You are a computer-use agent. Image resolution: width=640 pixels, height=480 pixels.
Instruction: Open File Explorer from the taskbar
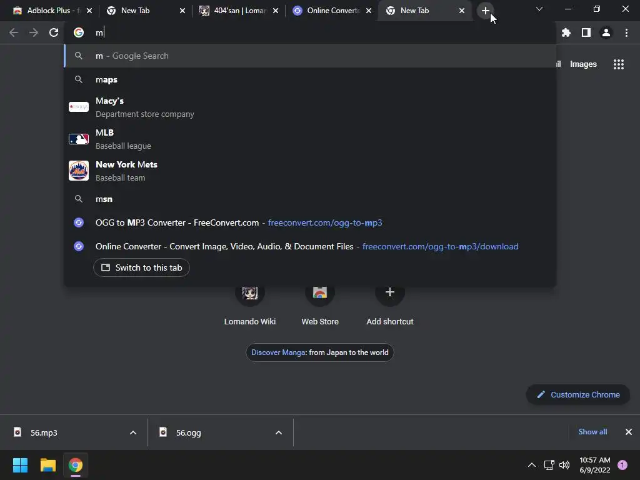pyautogui.click(x=47, y=465)
